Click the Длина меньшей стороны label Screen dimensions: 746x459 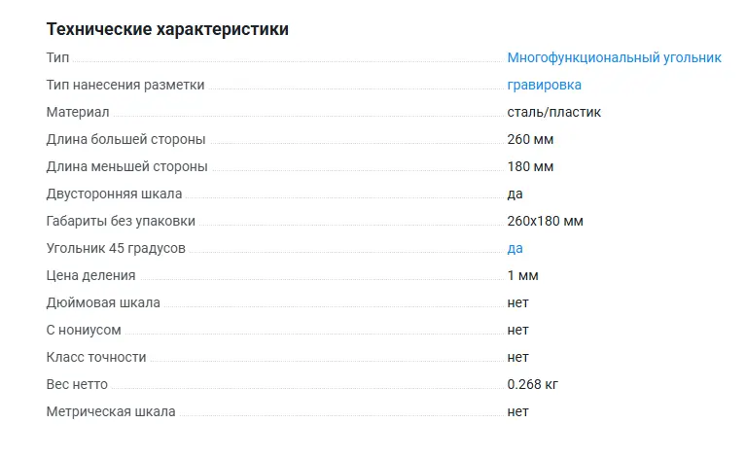click(126, 167)
